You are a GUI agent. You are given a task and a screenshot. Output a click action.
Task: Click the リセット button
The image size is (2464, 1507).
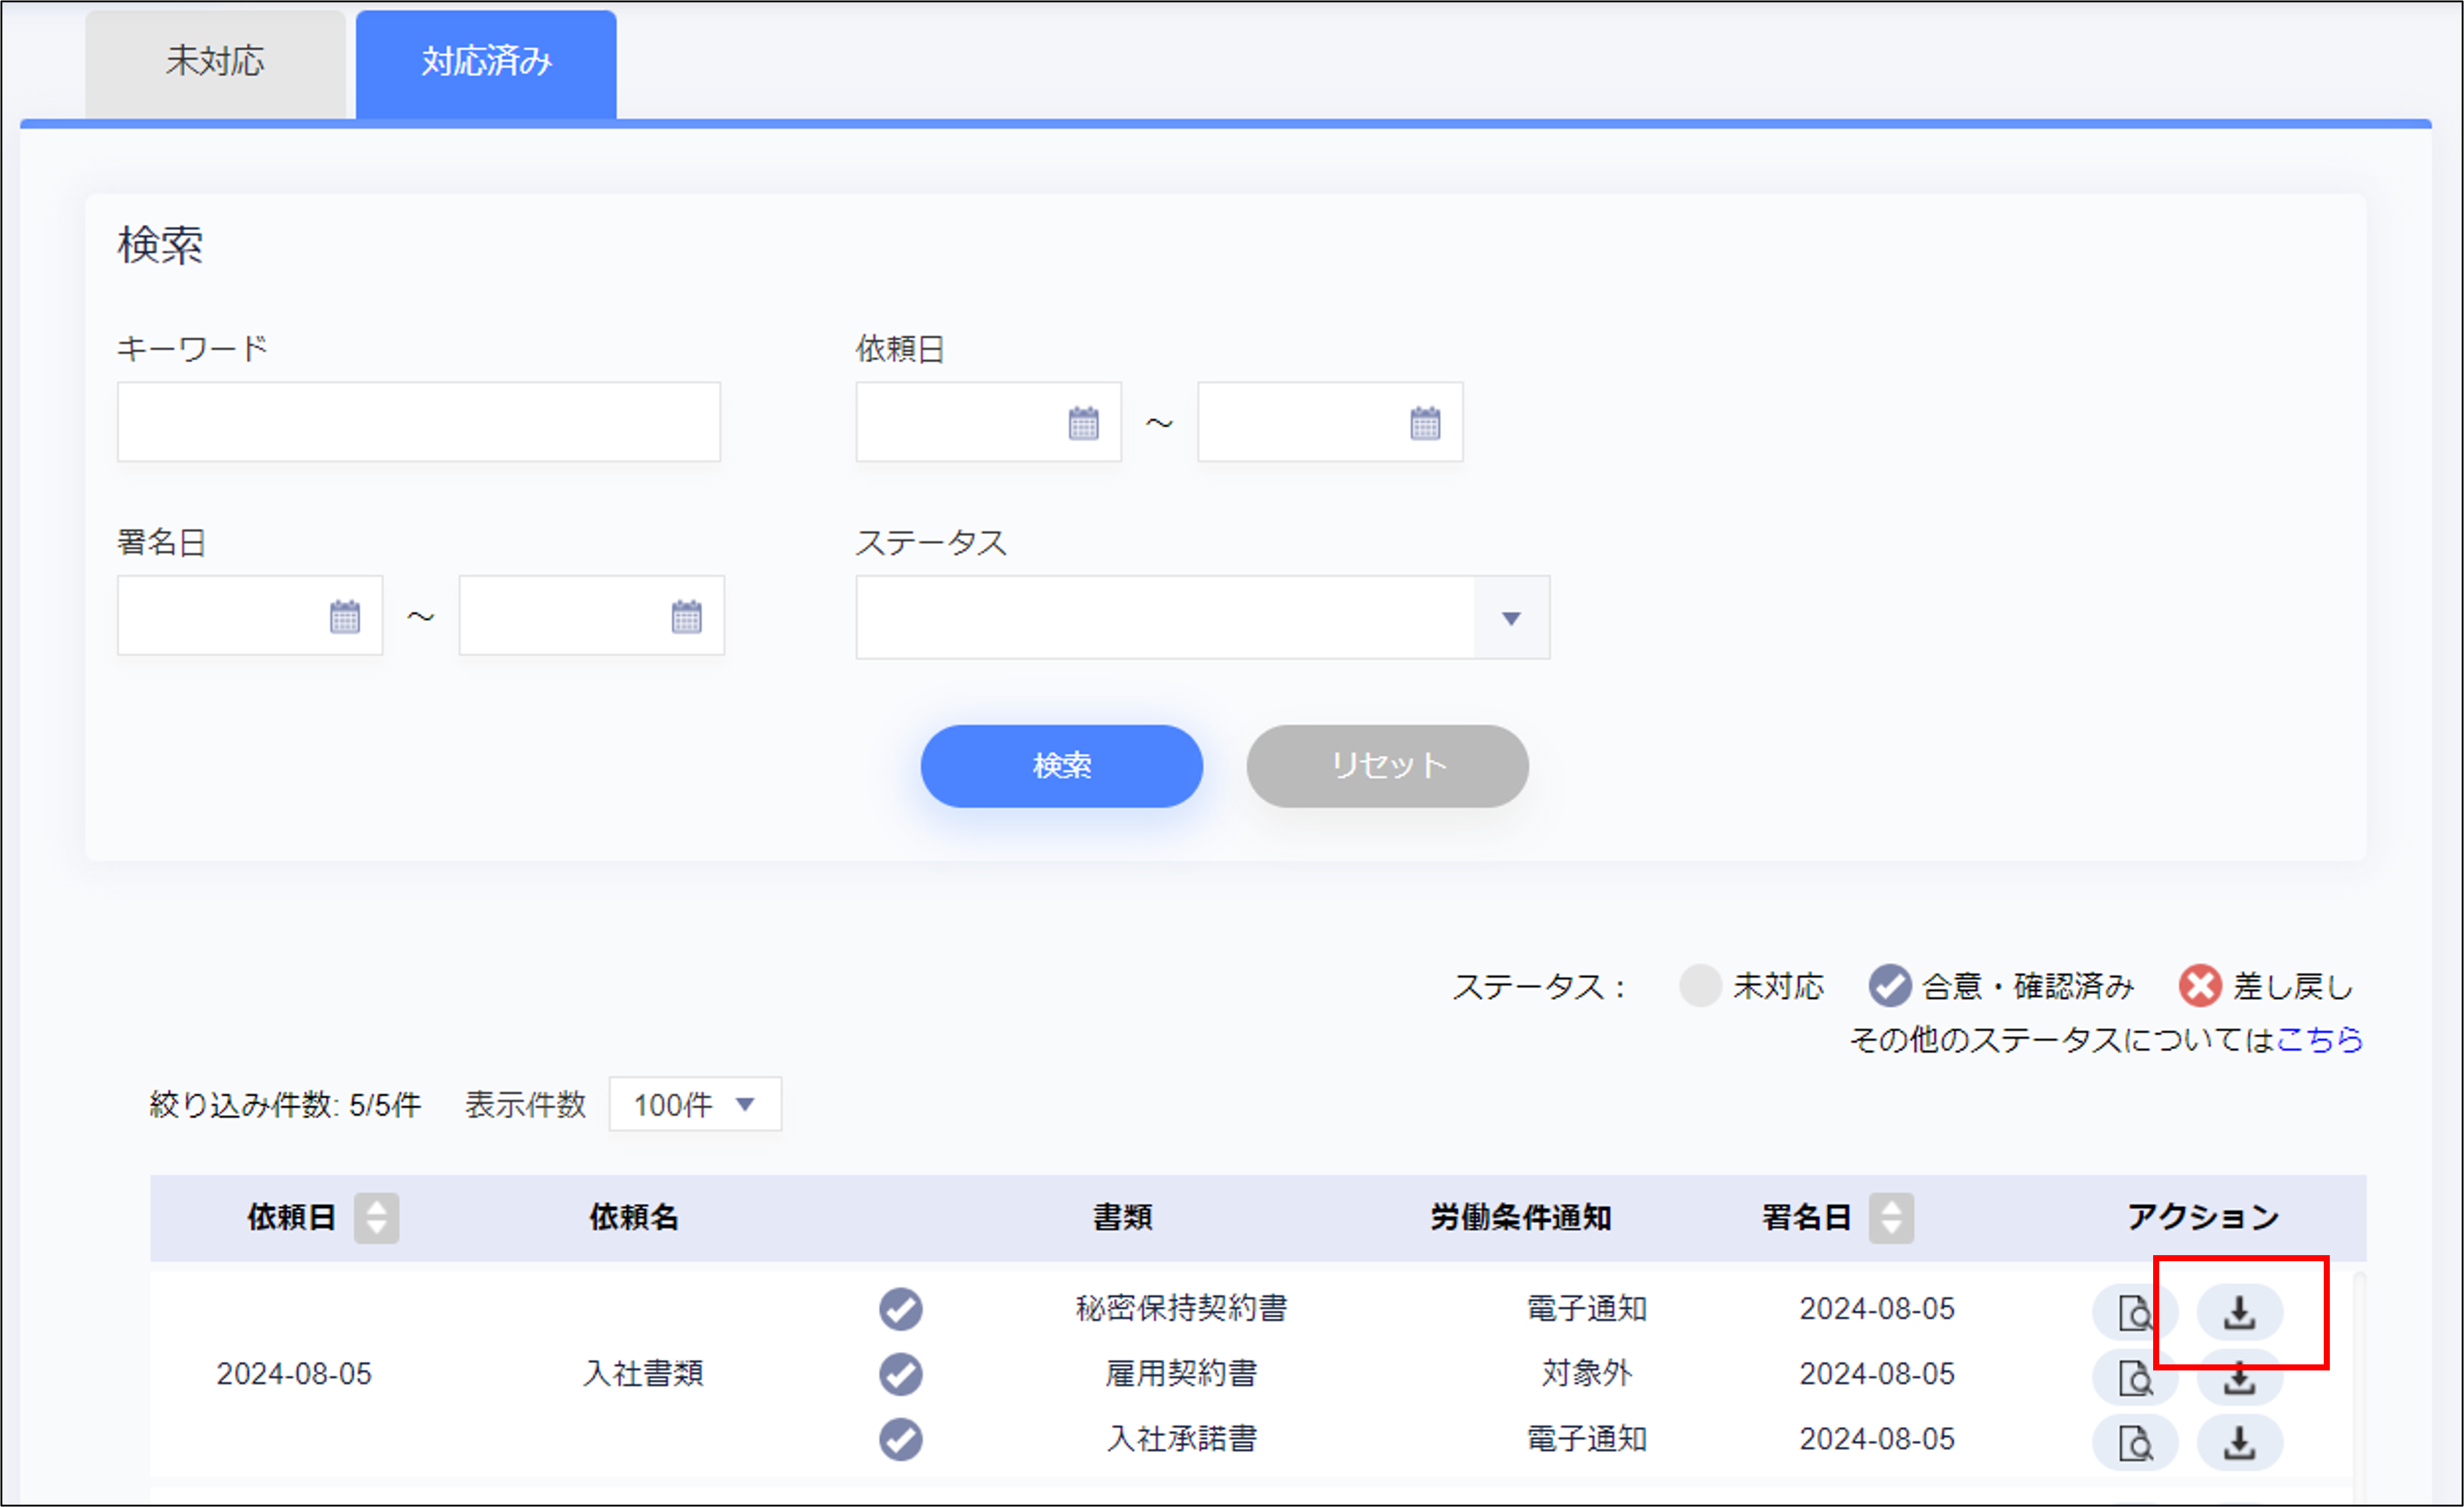tap(1387, 765)
